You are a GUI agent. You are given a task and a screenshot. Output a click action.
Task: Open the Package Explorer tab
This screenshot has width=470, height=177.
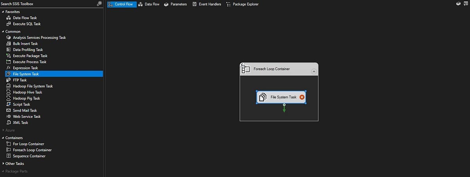[x=242, y=4]
